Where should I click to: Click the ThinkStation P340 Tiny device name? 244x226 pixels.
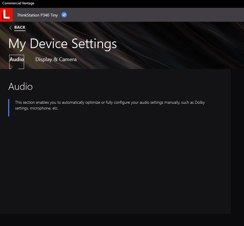click(37, 15)
